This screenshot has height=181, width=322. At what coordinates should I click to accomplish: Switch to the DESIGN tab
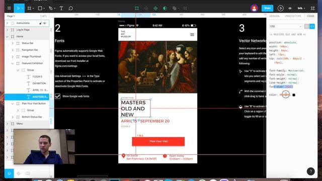click(x=274, y=16)
